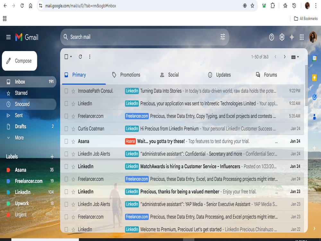This screenshot has width=321, height=241.
Task: Select the InnovatePath Consul. email checkbox
Action: coord(66,91)
